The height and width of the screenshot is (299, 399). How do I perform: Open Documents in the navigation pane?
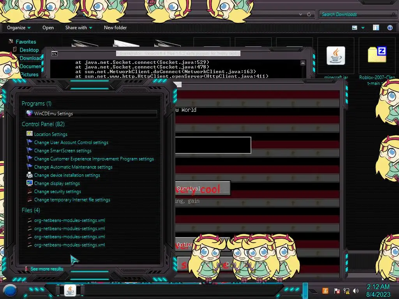tap(30, 66)
